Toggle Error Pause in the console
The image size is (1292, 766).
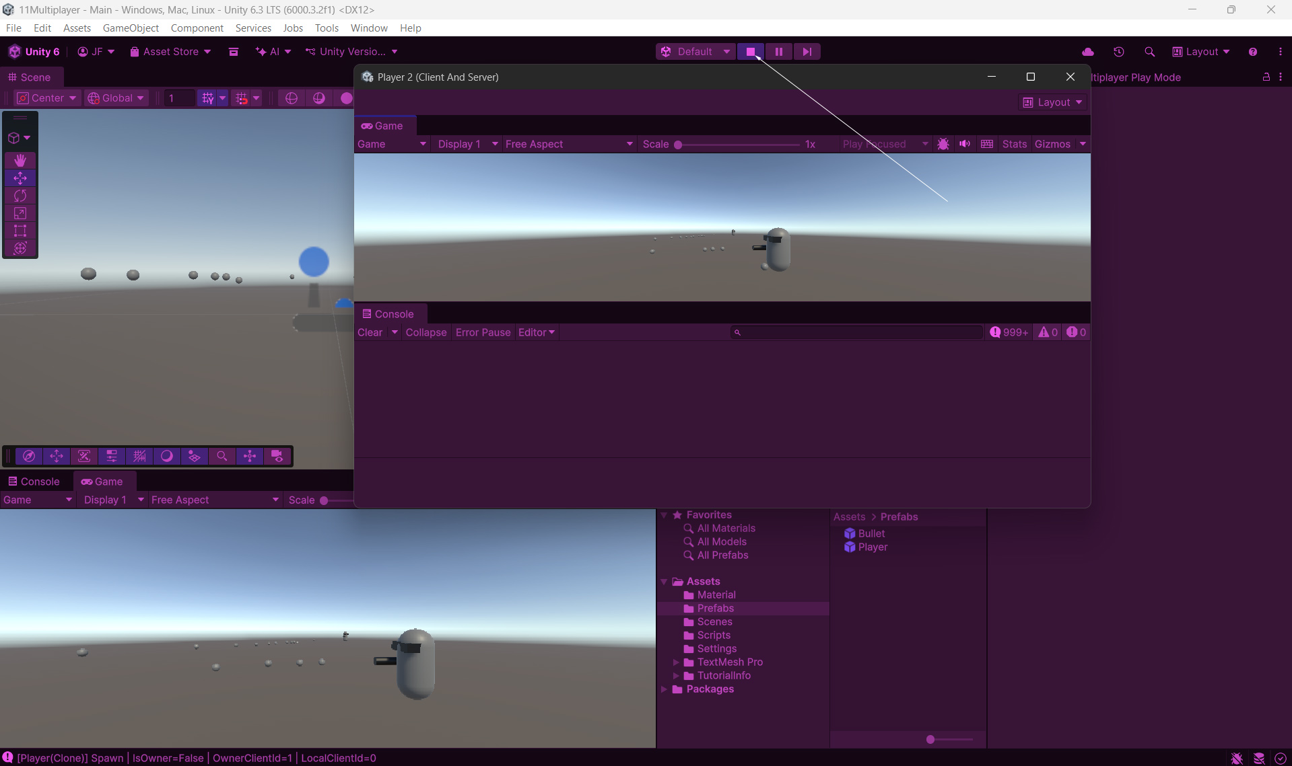click(483, 332)
